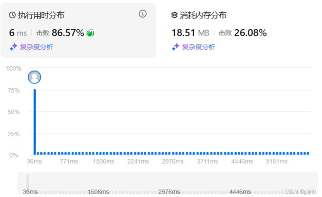
Task: Switch to 消耗内存分布 card
Action: pos(241,30)
